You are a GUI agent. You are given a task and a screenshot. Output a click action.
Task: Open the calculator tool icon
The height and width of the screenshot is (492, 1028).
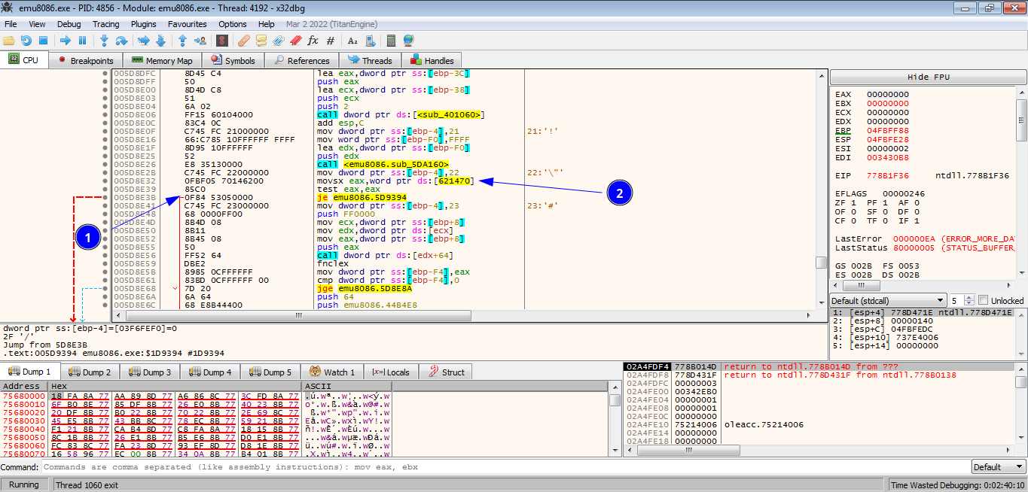pyautogui.click(x=391, y=41)
